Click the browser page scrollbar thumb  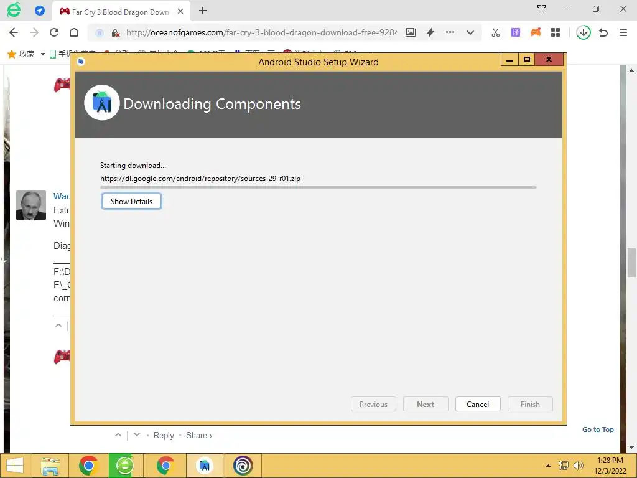click(x=631, y=263)
